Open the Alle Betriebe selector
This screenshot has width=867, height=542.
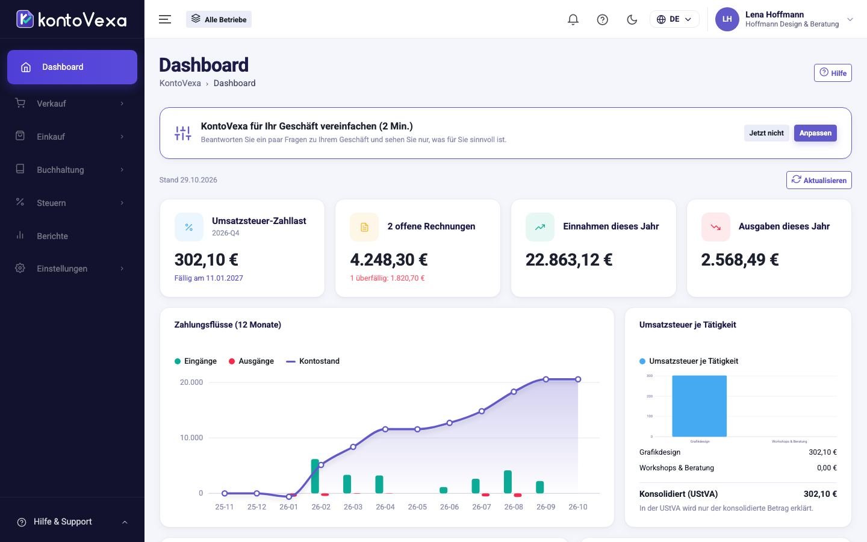click(219, 19)
